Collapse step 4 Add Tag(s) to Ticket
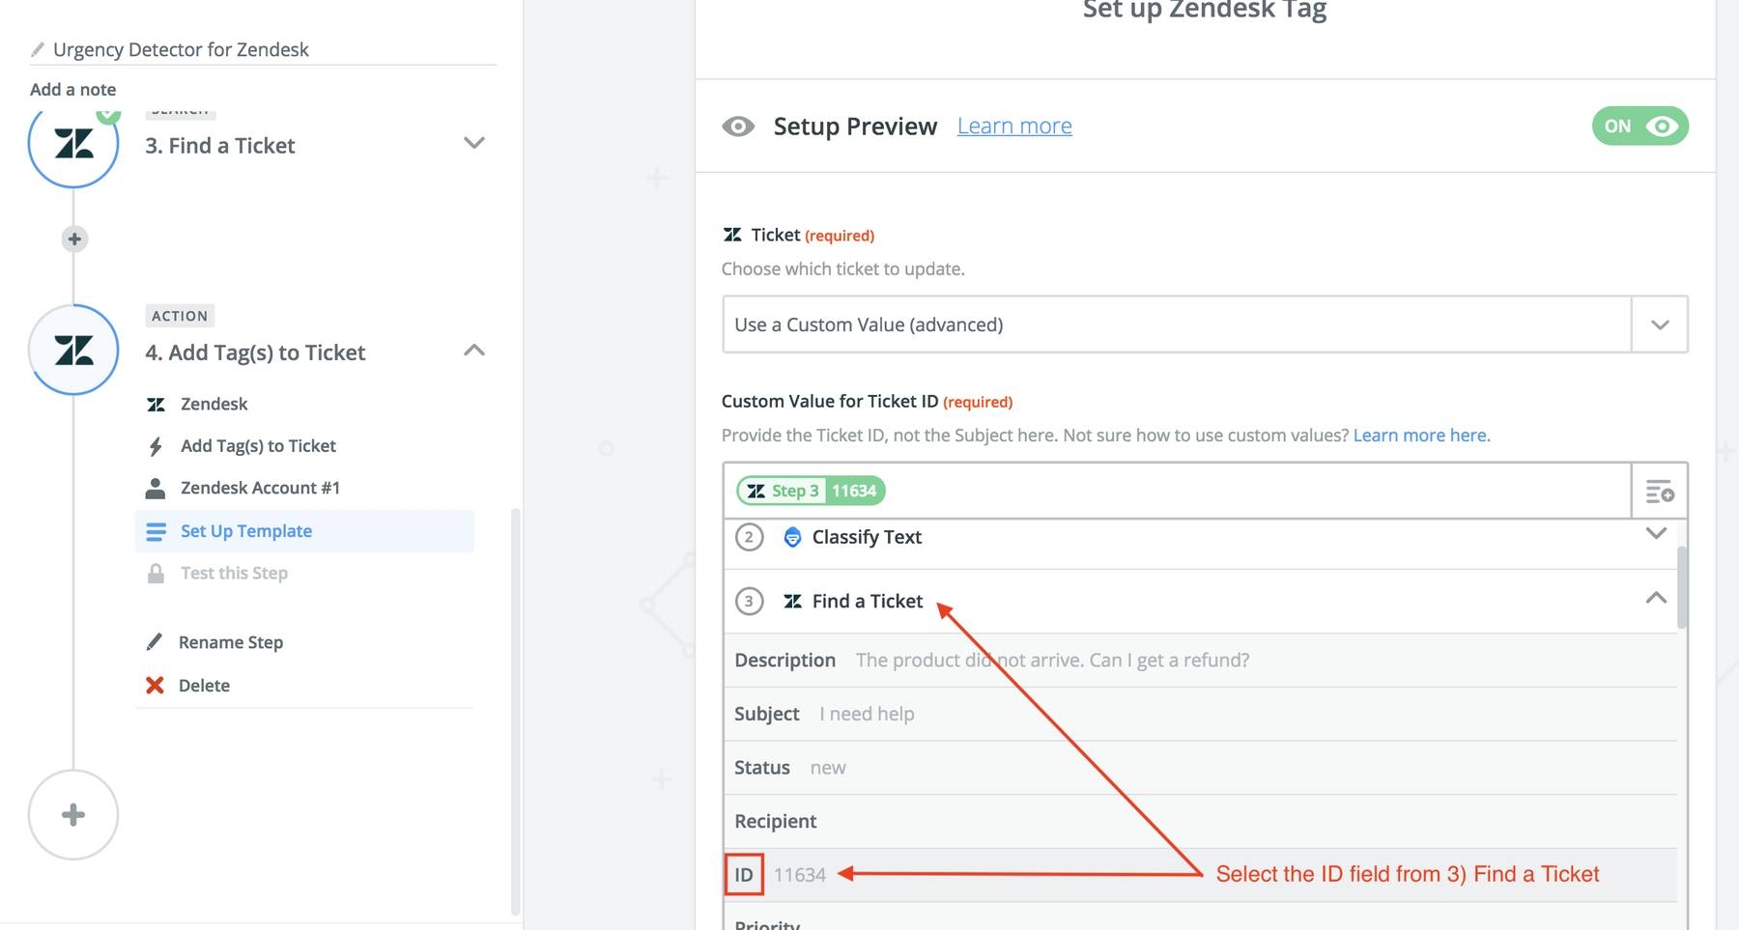This screenshot has width=1739, height=930. (473, 351)
